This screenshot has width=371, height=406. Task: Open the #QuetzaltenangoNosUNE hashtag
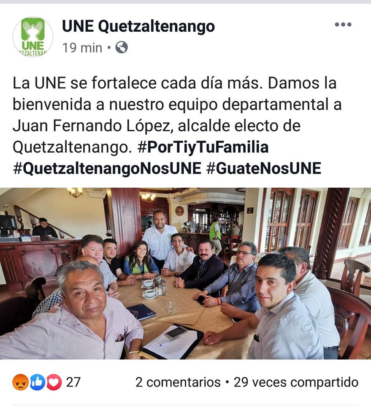click(107, 168)
